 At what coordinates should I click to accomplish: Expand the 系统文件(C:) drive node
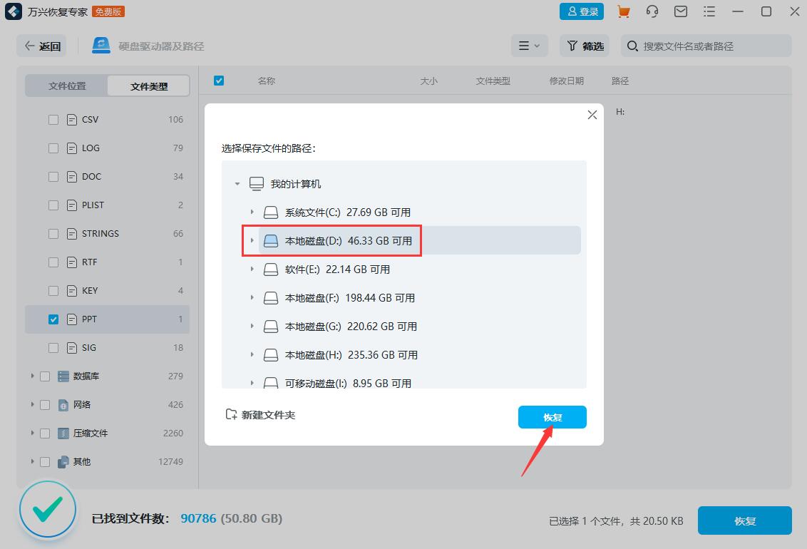tap(252, 212)
